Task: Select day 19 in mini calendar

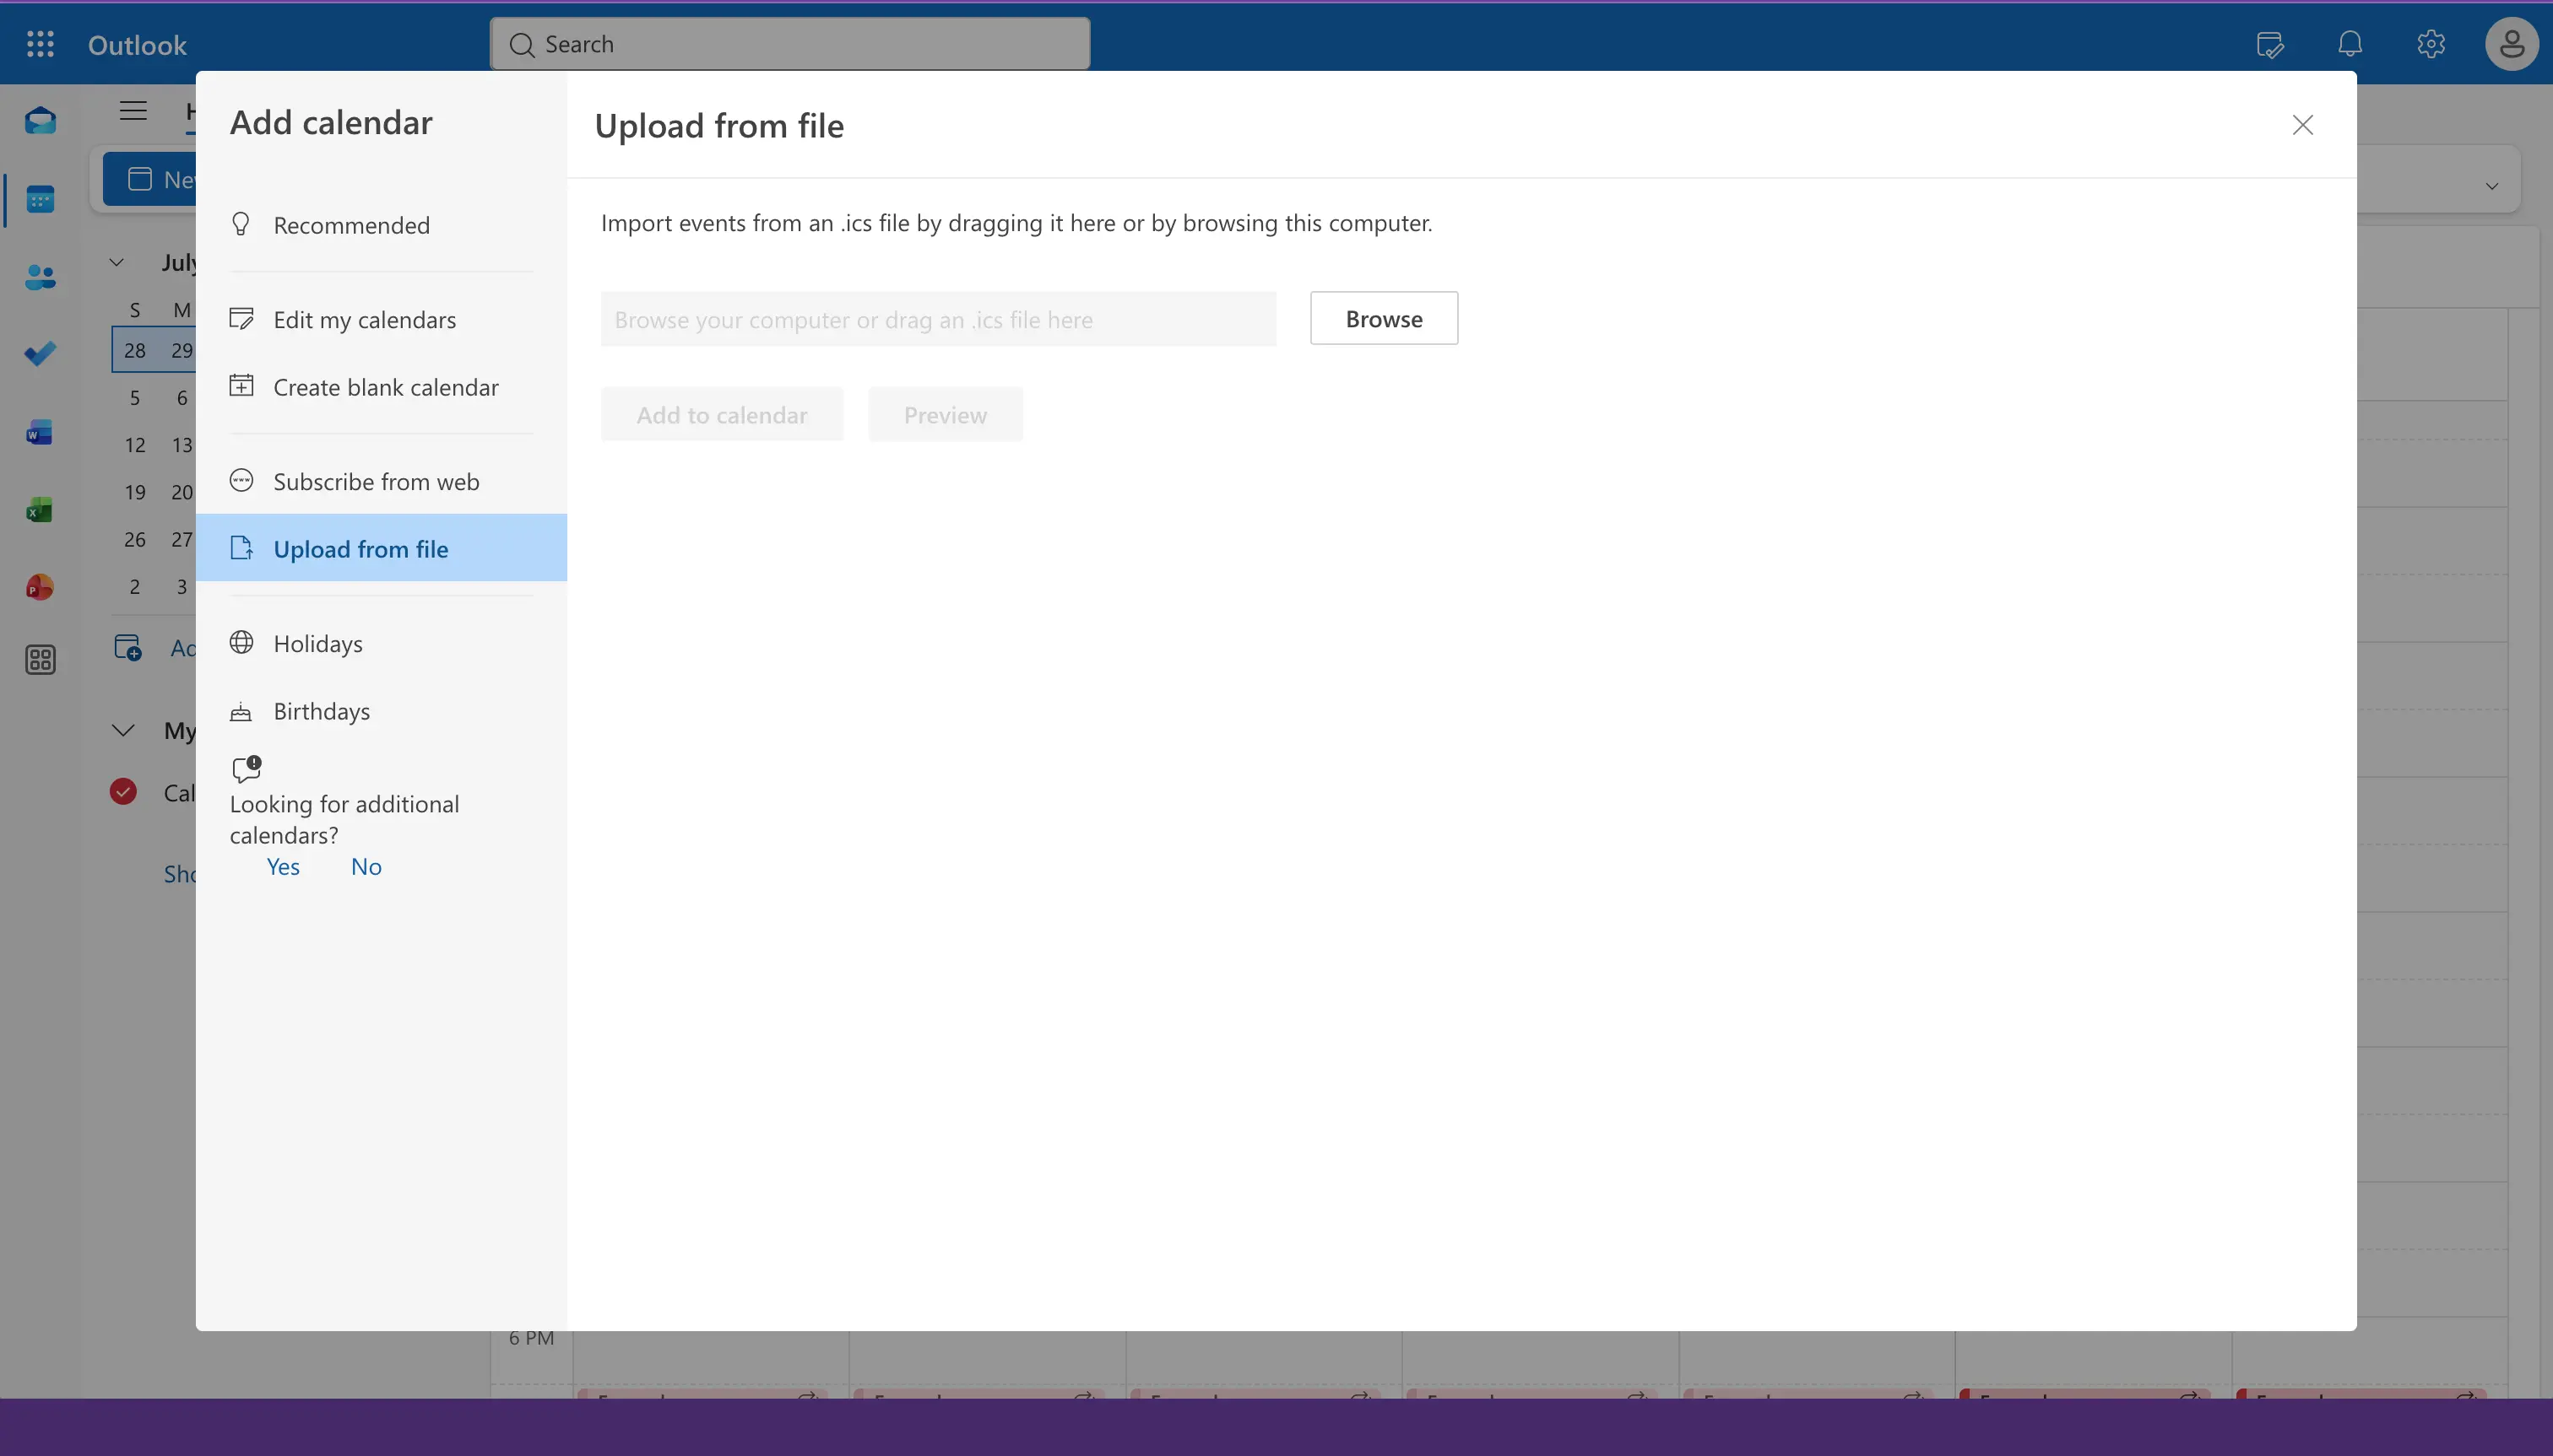Action: [135, 492]
